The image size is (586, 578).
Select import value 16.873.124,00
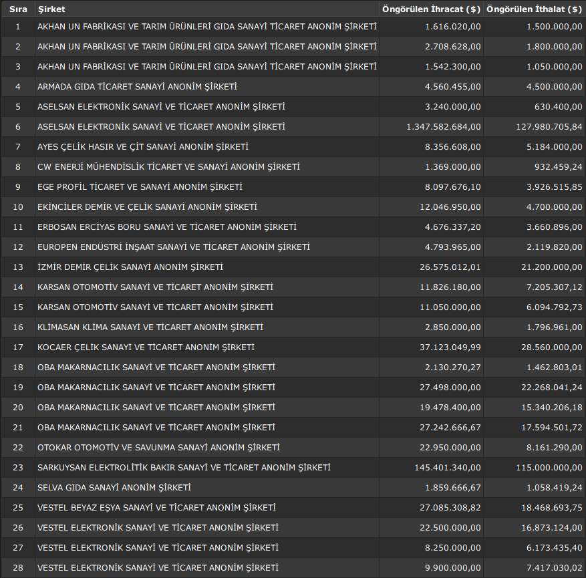tap(552, 528)
